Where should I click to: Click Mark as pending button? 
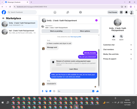pyautogui.click(x=56, y=31)
